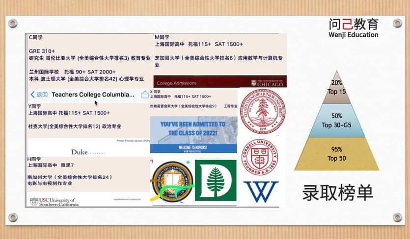This screenshot has width=410, height=239.
Task: Click the 杜克大学 政治专业 line
Action: (x=75, y=126)
